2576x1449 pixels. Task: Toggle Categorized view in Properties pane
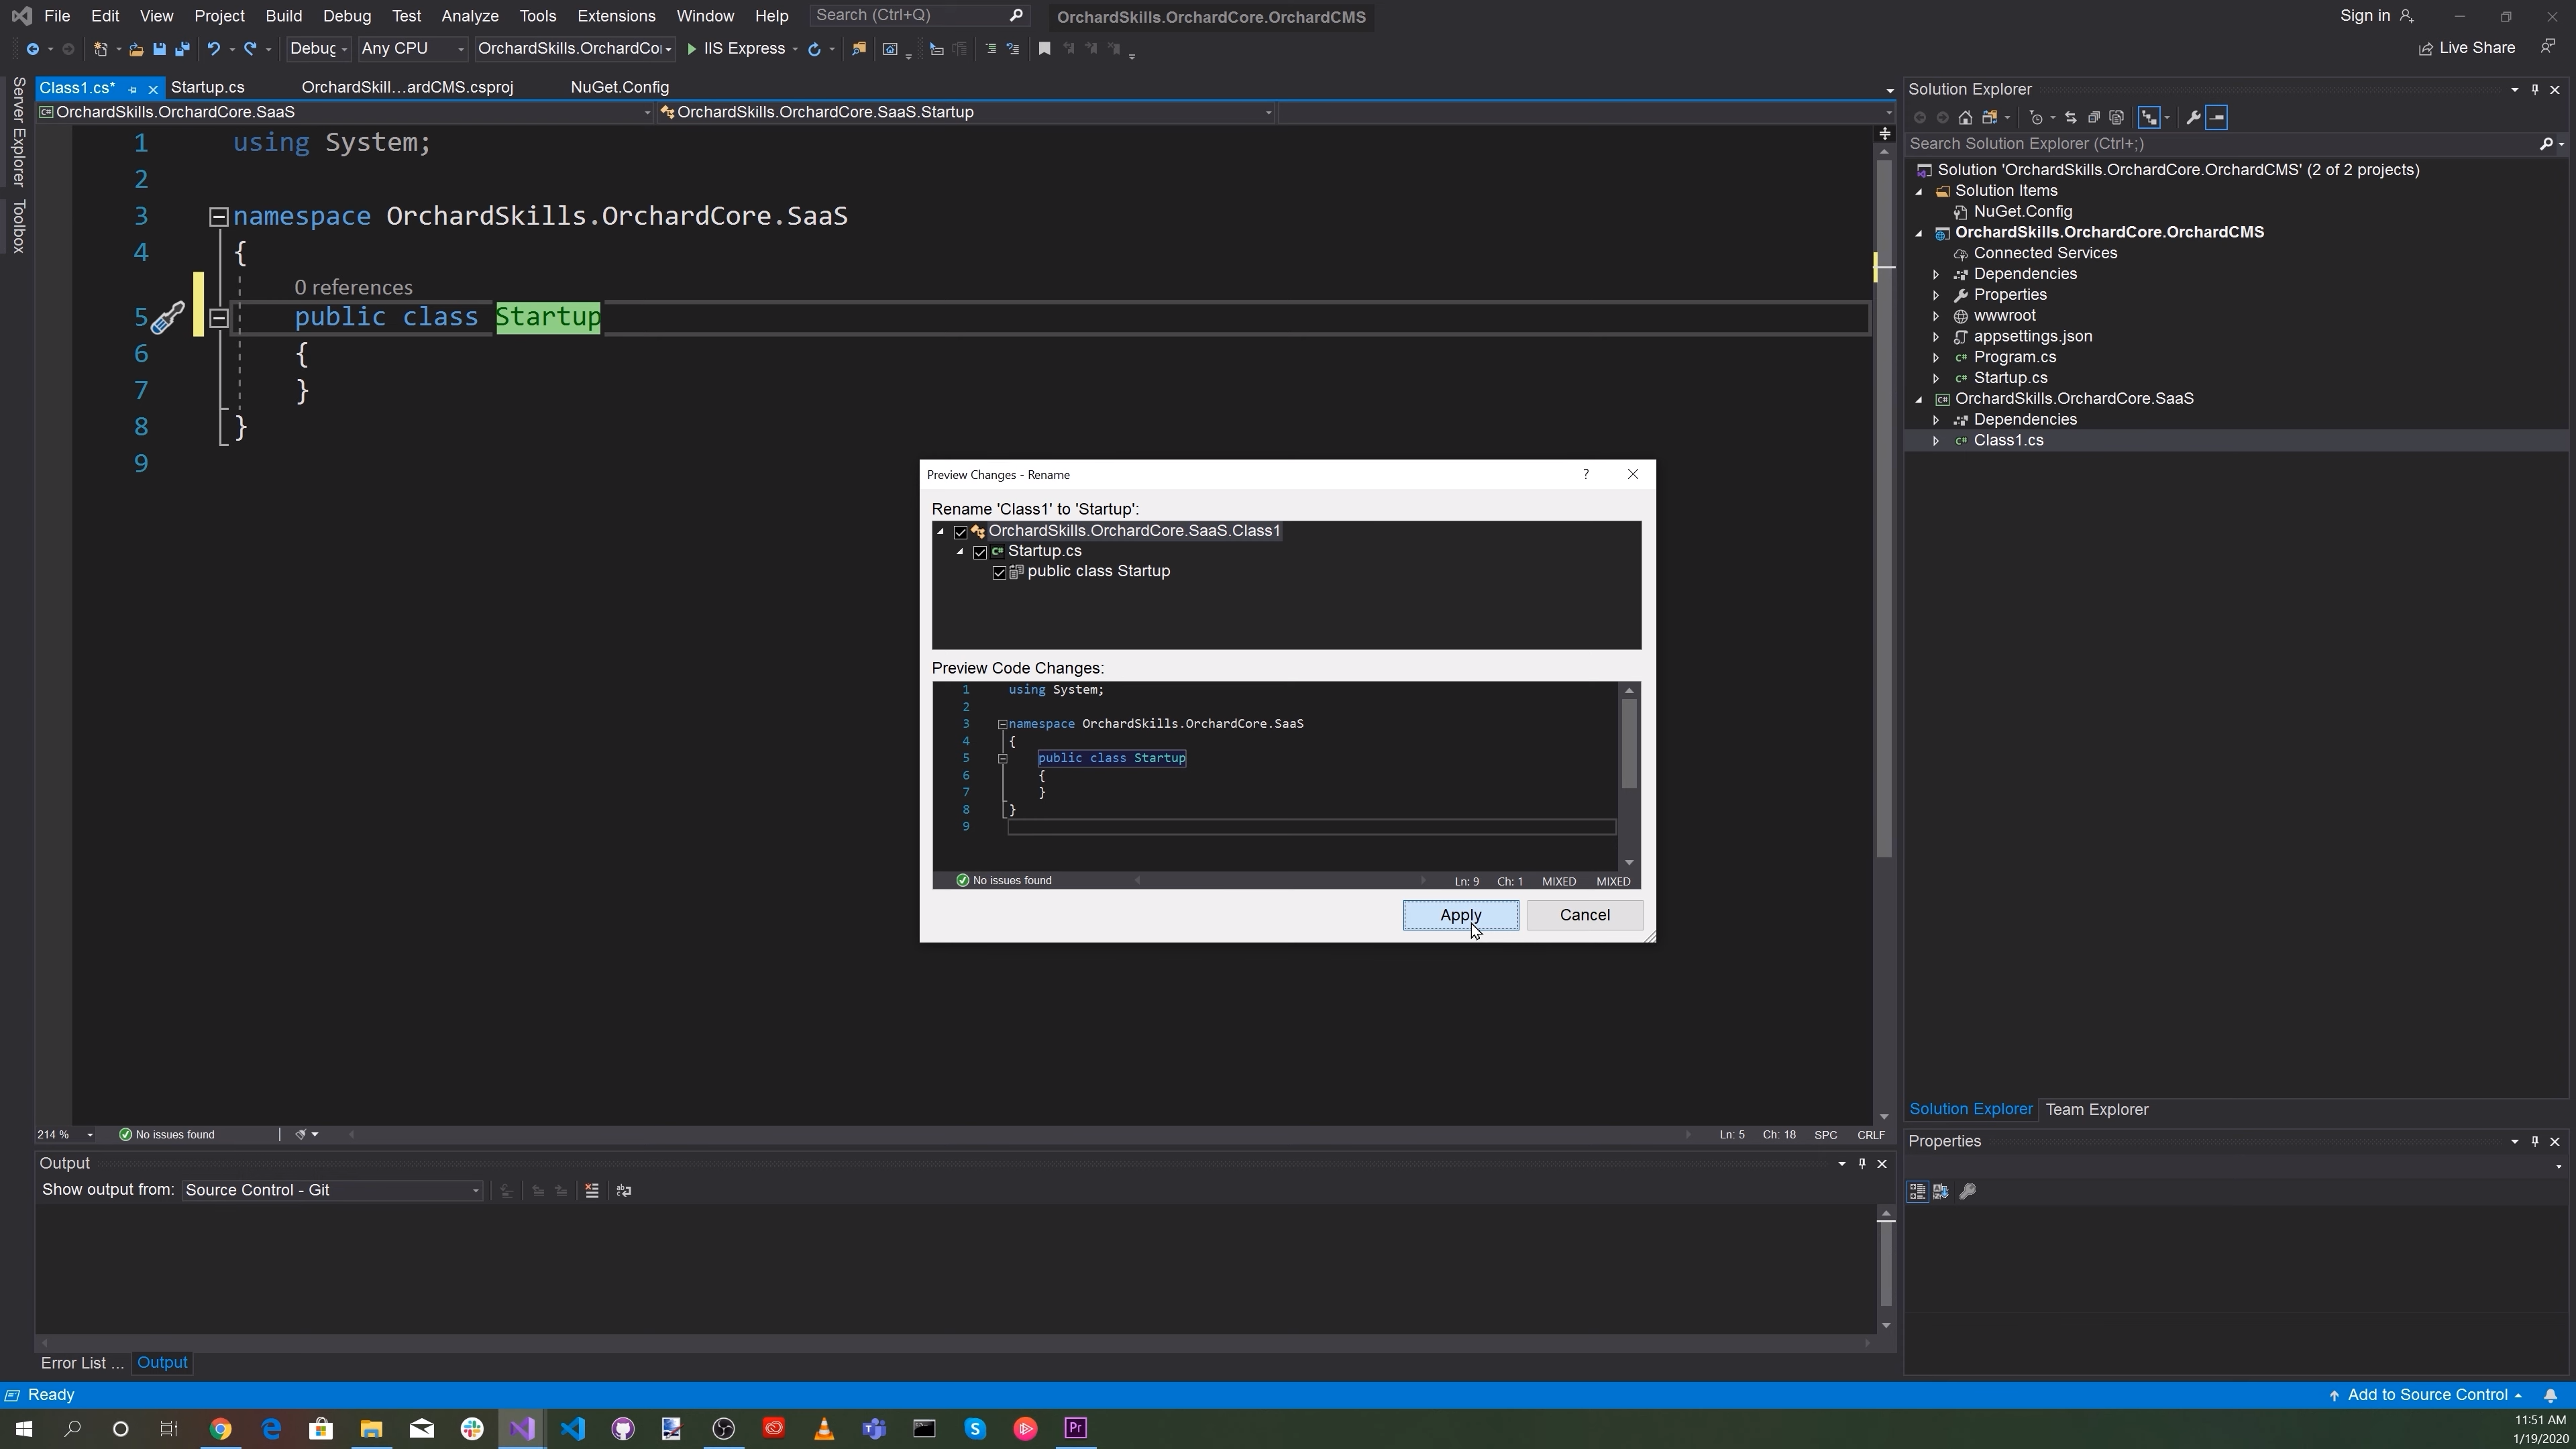tap(1917, 1192)
